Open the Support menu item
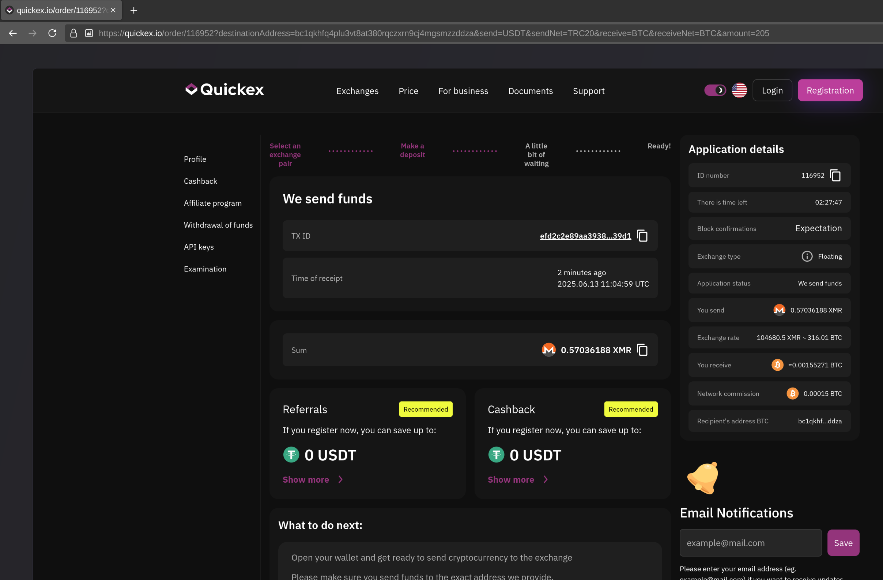 pos(588,91)
